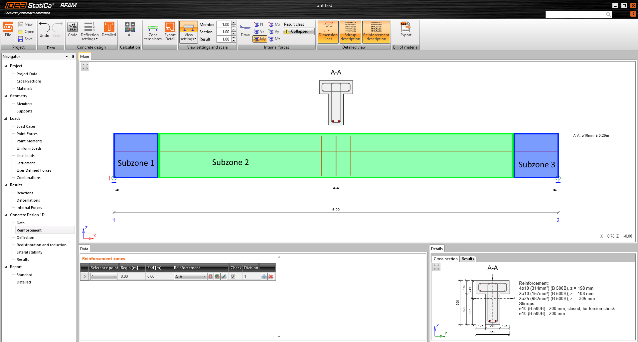Click the edit reinforcement pencil icon
The image size is (638, 342).
coord(224,276)
